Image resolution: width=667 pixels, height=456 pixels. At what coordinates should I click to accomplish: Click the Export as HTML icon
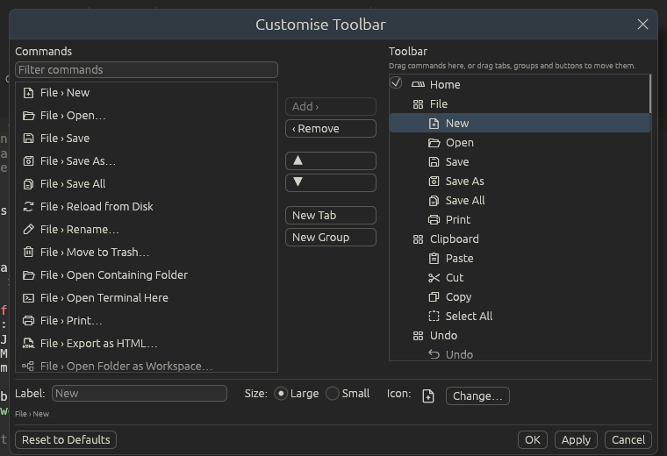28,344
